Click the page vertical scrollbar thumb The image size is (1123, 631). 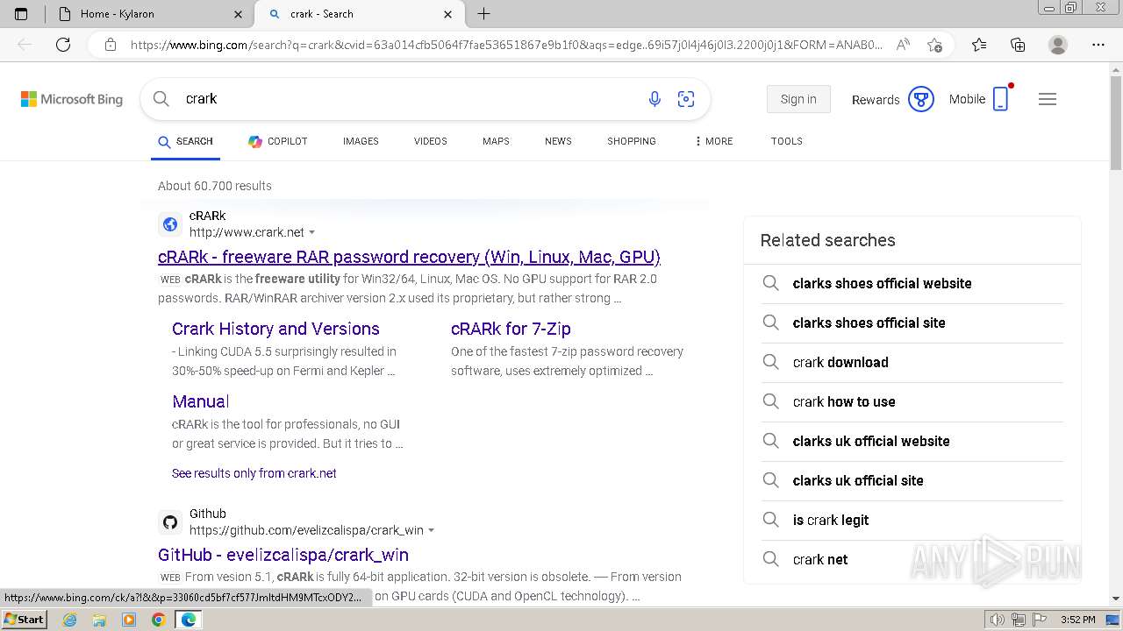(1116, 121)
